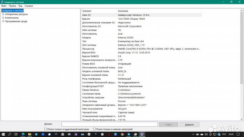Viewport: 244px width, 137px height.
Task: Switch input language via РУС indicator
Action: tap(224, 134)
